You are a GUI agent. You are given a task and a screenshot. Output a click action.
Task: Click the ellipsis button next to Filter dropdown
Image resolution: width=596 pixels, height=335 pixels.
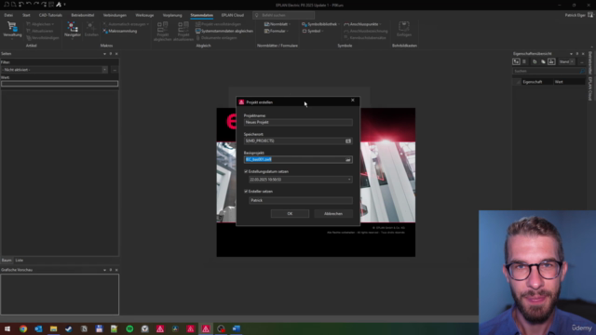(115, 70)
